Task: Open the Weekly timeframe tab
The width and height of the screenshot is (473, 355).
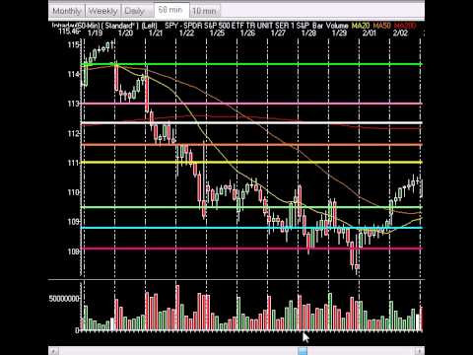Action: coord(102,11)
